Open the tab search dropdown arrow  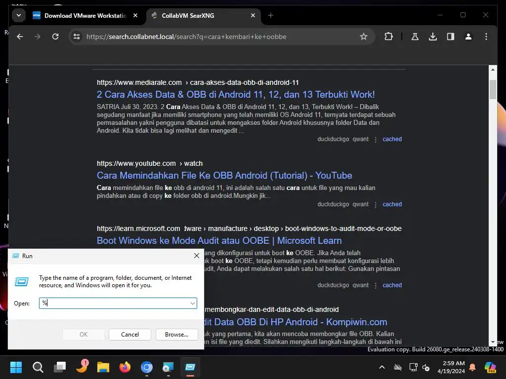(x=19, y=15)
